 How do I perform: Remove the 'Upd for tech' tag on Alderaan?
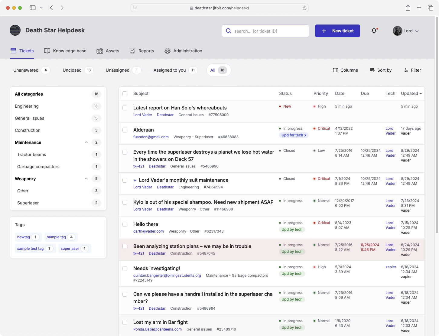[305, 135]
